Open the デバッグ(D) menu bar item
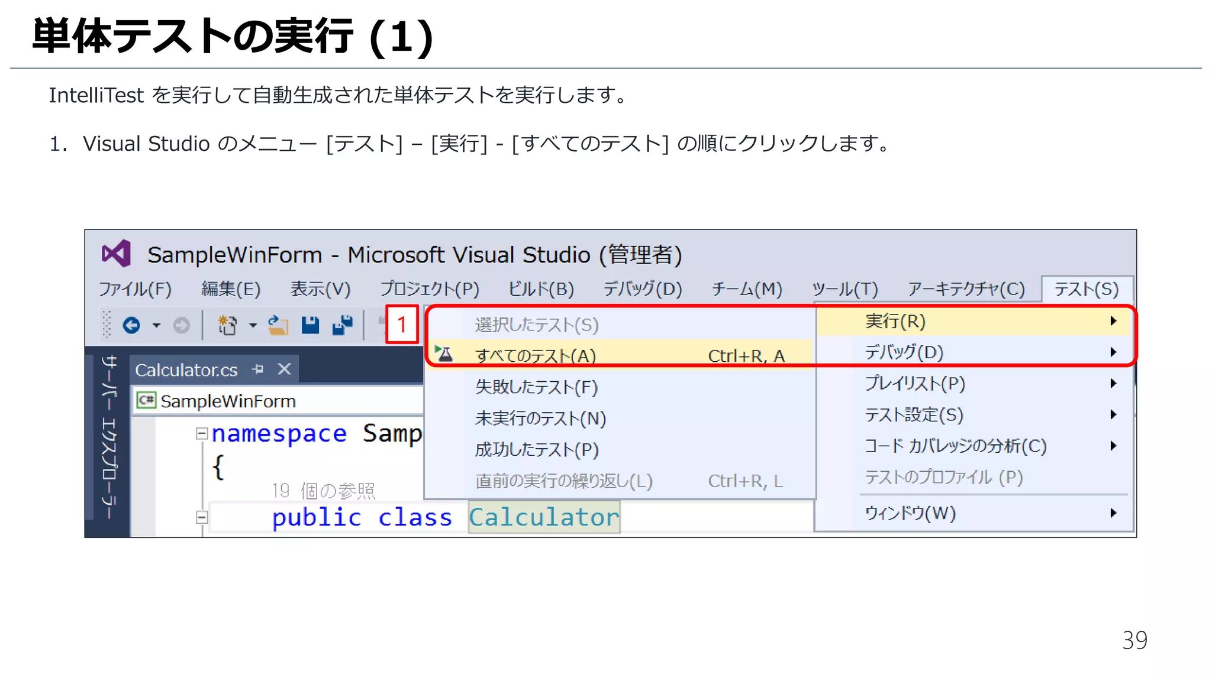The width and height of the screenshot is (1212, 681). (643, 288)
